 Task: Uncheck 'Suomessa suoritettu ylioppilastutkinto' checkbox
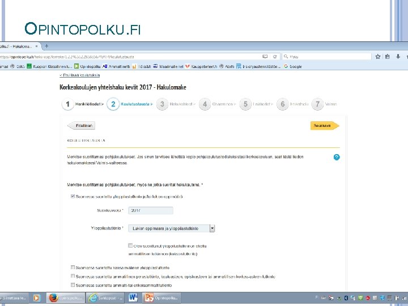(x=73, y=197)
